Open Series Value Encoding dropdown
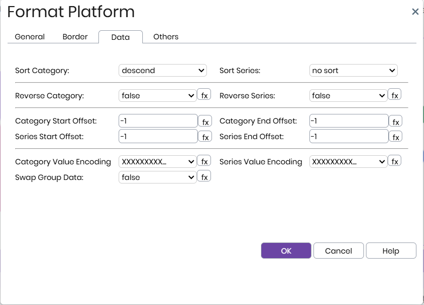Image resolution: width=424 pixels, height=305 pixels. click(x=348, y=162)
